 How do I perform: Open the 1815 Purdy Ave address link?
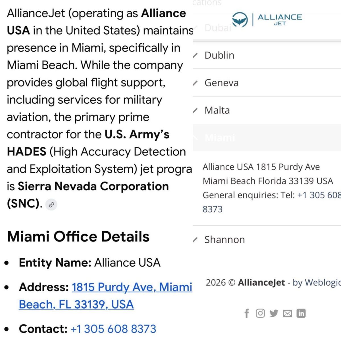[x=105, y=296]
